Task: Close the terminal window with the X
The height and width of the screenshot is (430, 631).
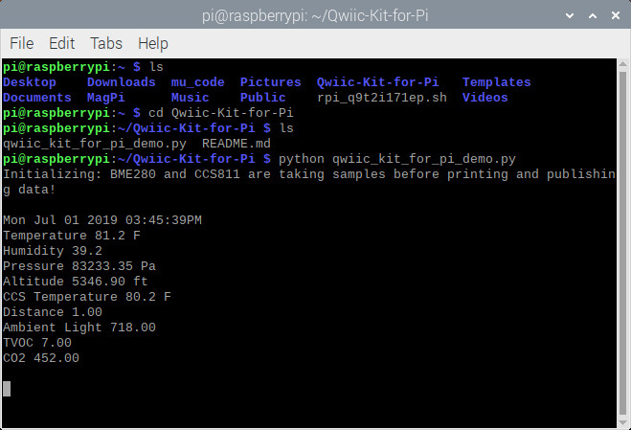Action: tap(616, 15)
